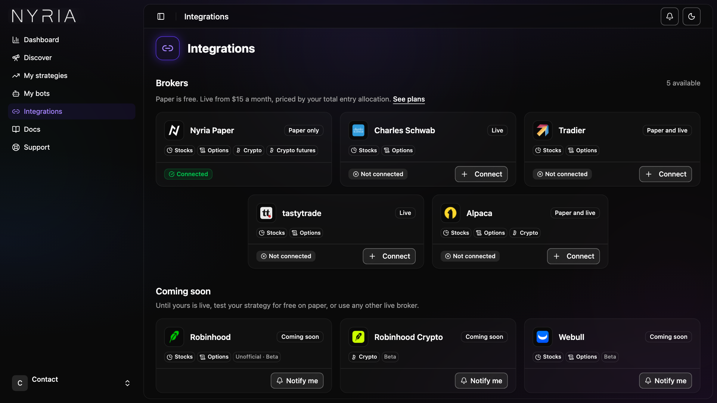This screenshot has width=717, height=403.
Task: Open Support from the sidebar
Action: coord(72,147)
